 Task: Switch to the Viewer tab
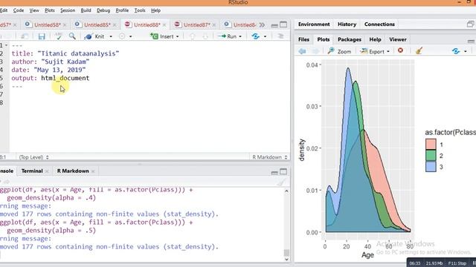398,39
